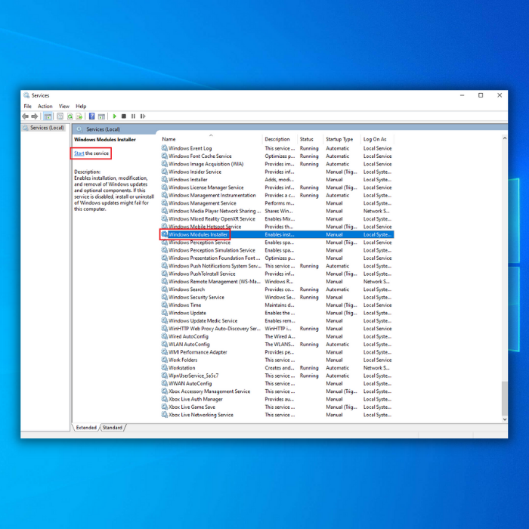This screenshot has width=529, height=529.
Task: Click the gear icon beside Windows Update
Action: tap(164, 313)
